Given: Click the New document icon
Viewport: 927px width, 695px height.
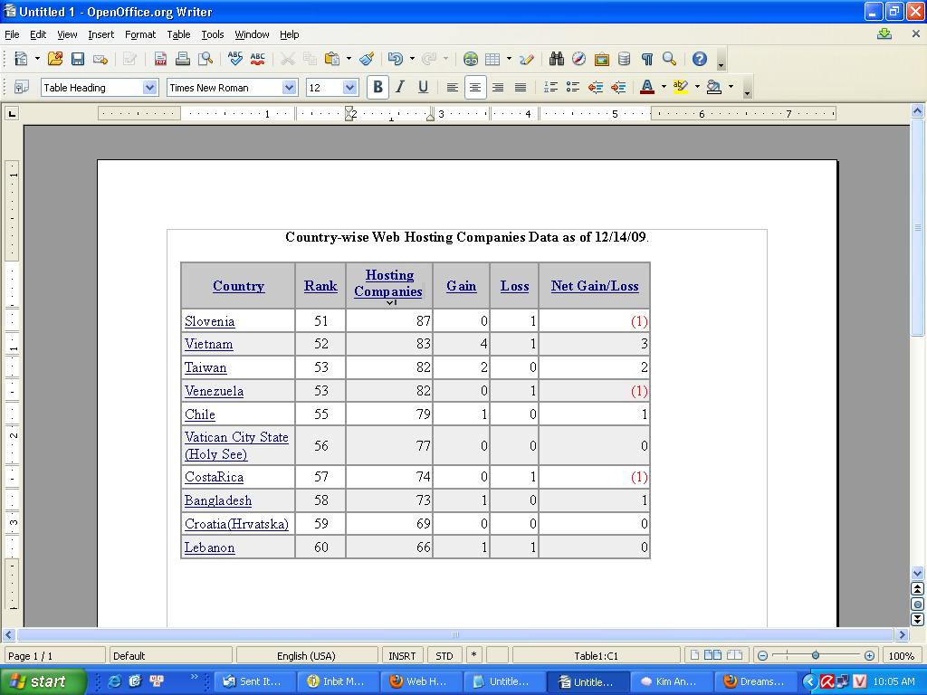Looking at the screenshot, I should (x=21, y=59).
